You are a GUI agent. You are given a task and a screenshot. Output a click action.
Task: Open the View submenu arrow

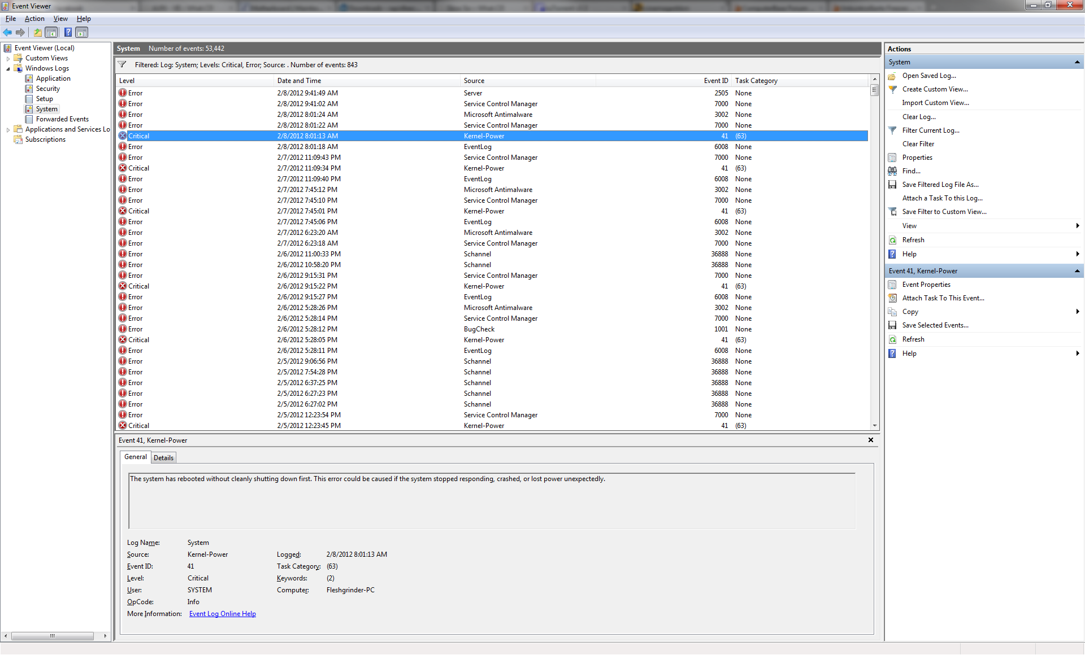tap(1078, 226)
